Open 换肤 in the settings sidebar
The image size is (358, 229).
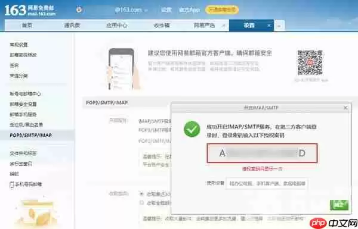point(14,174)
